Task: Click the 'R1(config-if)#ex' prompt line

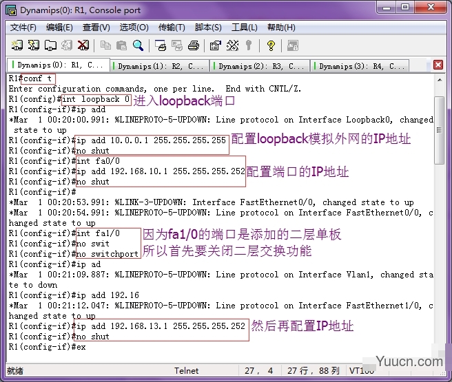Action: 48,347
